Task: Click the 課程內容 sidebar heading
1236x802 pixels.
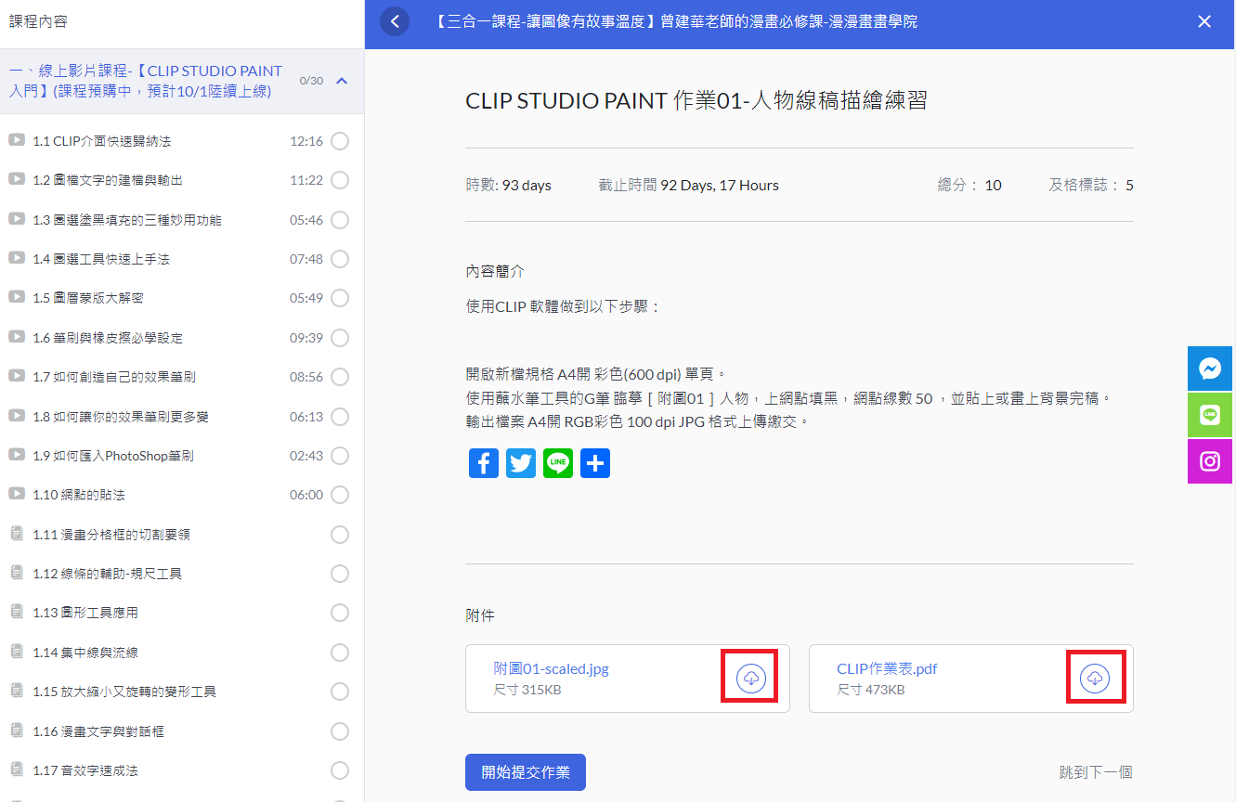Action: (x=38, y=21)
